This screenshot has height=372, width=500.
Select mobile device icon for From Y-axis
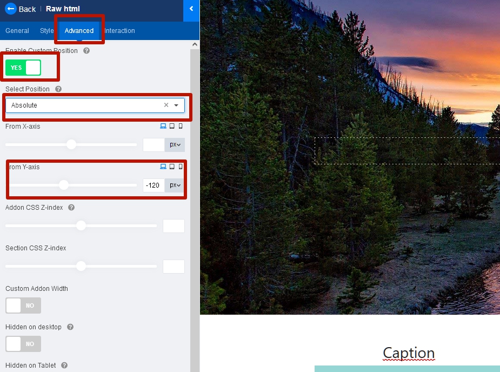point(181,167)
